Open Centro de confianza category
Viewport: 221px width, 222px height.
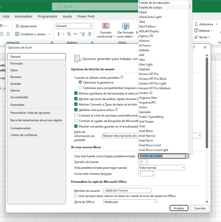point(36,135)
